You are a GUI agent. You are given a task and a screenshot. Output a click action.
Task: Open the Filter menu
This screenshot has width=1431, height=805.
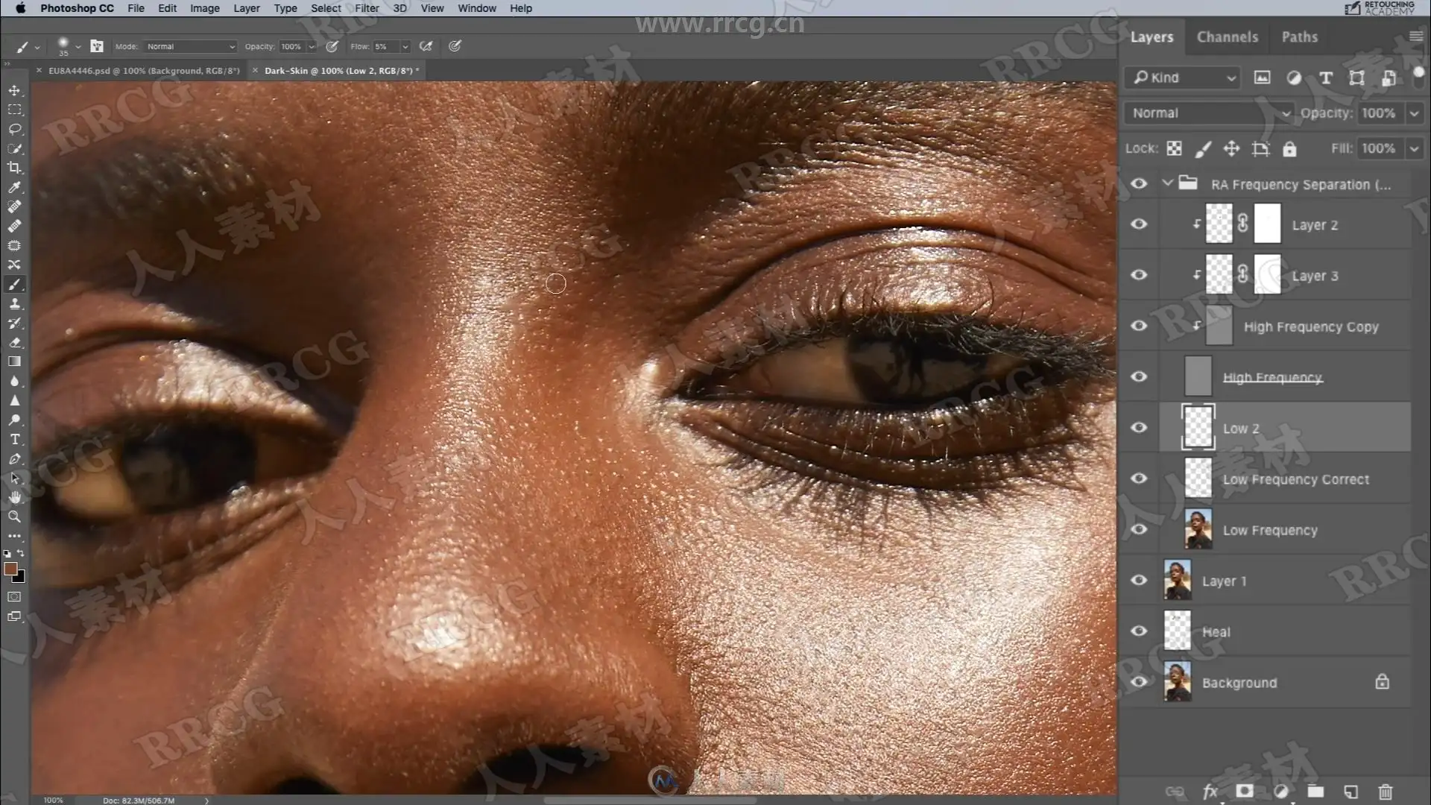[x=366, y=8]
